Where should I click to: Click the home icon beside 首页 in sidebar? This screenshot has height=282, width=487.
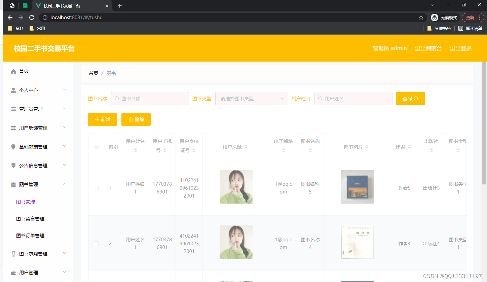[x=13, y=71]
